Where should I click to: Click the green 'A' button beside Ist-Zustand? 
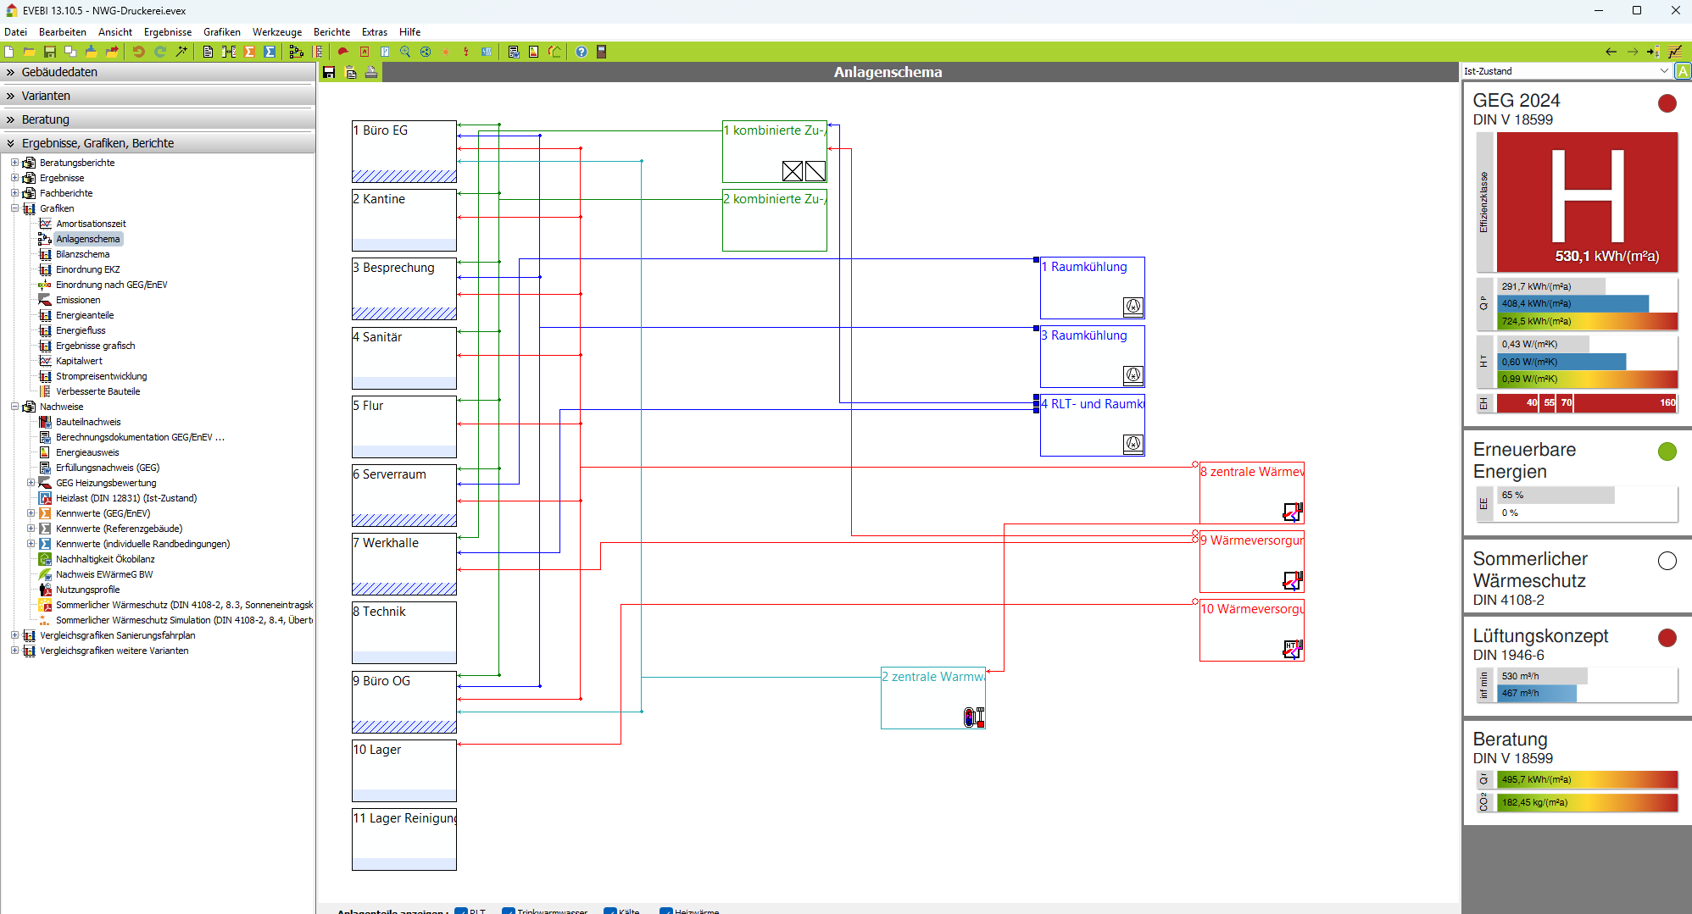[x=1683, y=71]
